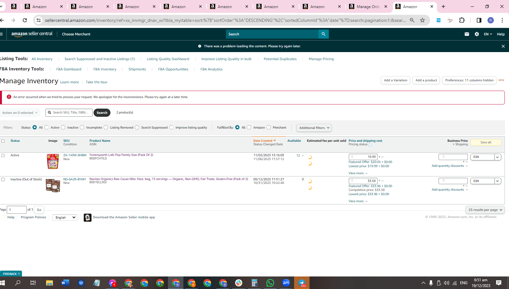Filter Fulfilled By Amazon
This screenshot has height=289, width=509.
coord(249,128)
